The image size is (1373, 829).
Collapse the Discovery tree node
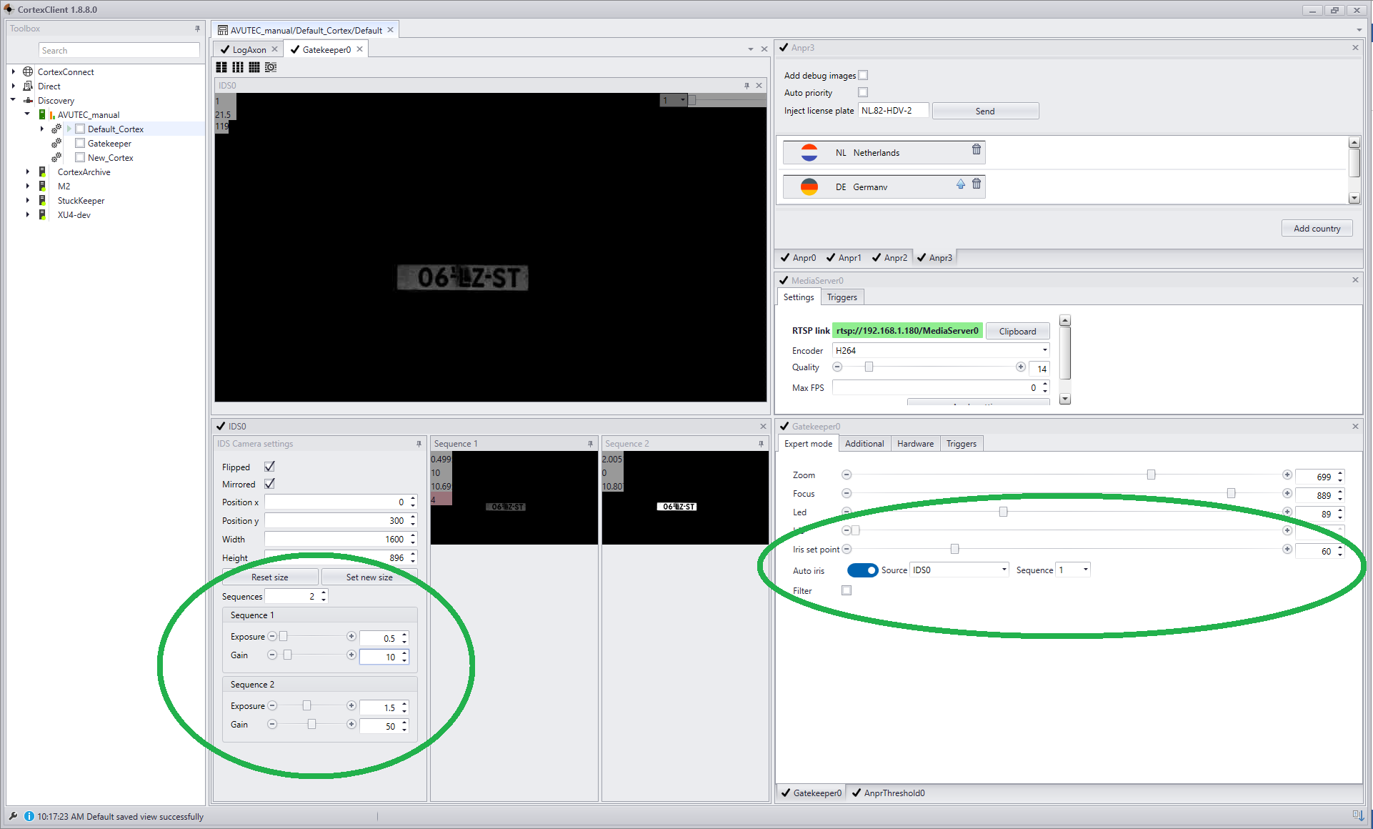[x=14, y=100]
